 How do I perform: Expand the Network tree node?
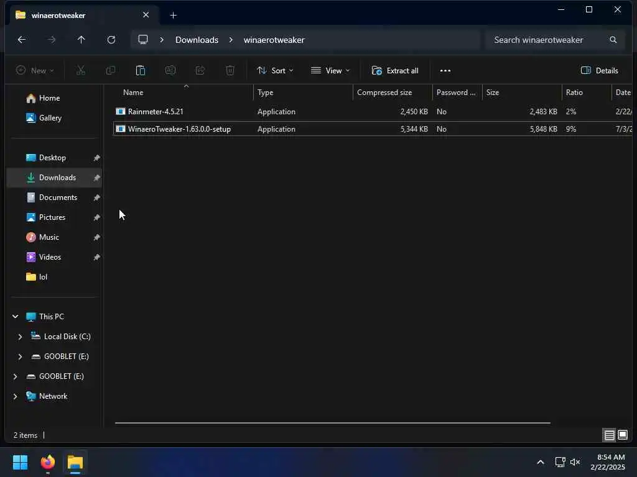15,396
